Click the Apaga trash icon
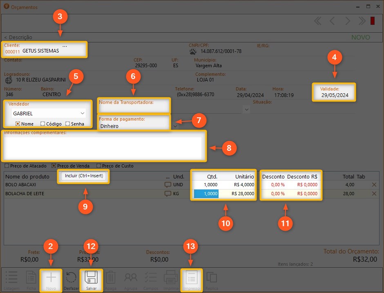Viewport: 384px width, 293px height. coord(111,278)
